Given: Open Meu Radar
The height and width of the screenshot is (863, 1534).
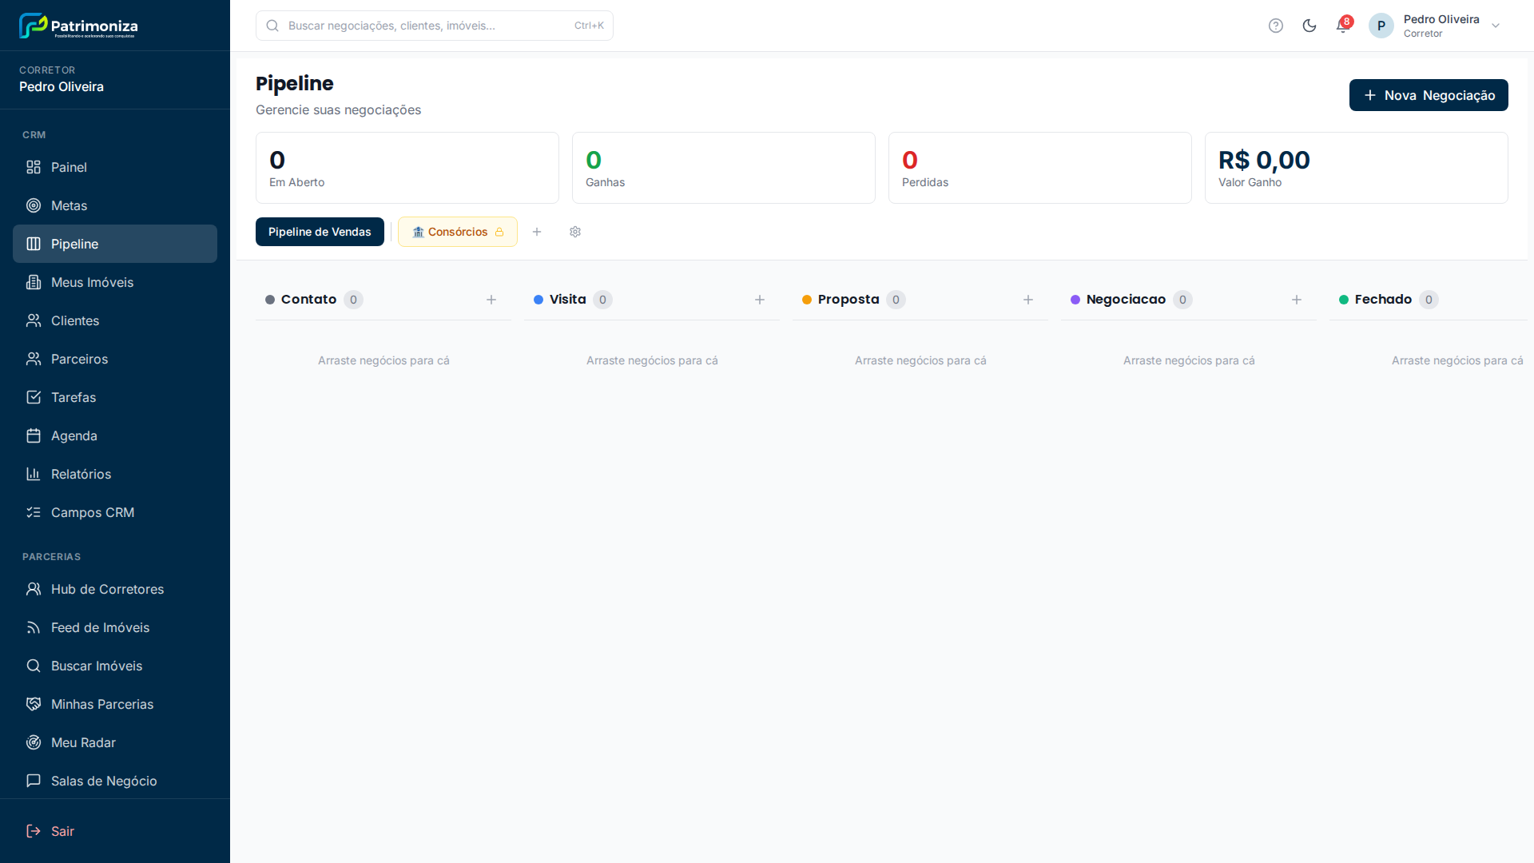Looking at the screenshot, I should [x=83, y=742].
